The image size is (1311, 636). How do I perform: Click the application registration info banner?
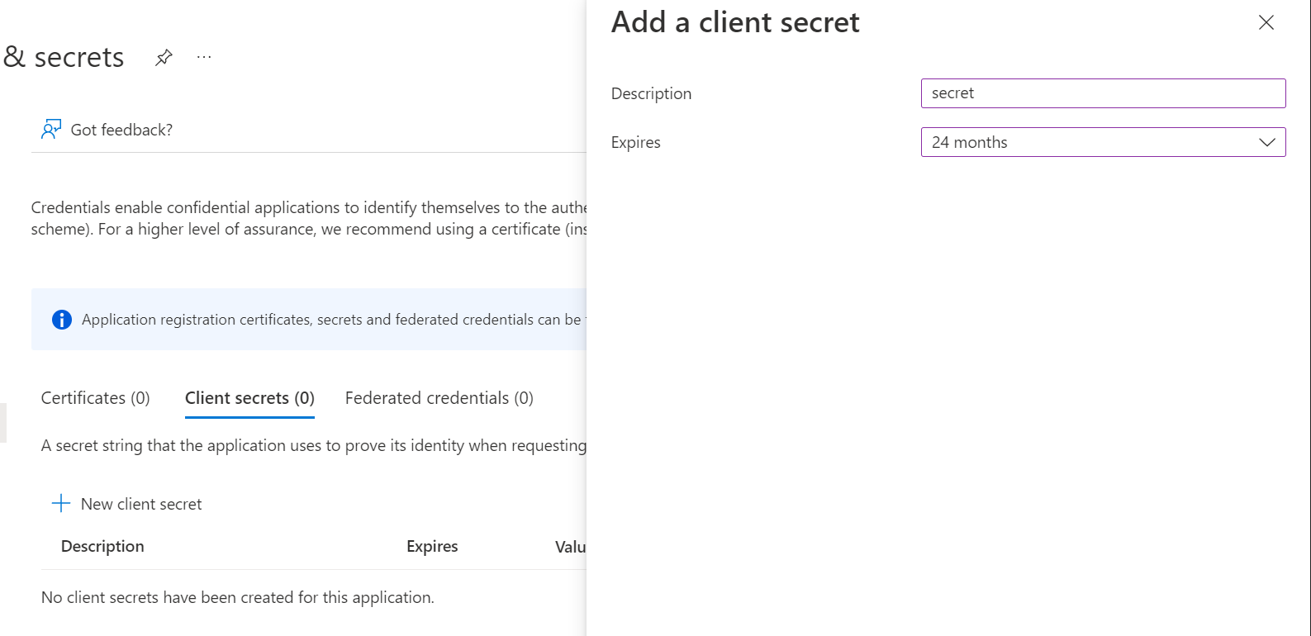coord(308,319)
